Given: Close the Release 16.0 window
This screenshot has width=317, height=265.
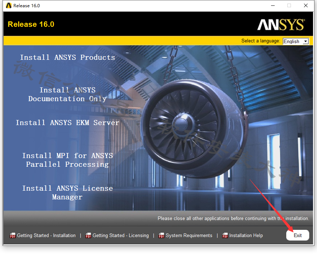Looking at the screenshot, I should [306, 5].
